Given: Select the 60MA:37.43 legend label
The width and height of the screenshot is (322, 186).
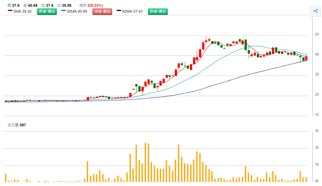Looking at the screenshot, I should click(x=132, y=11).
